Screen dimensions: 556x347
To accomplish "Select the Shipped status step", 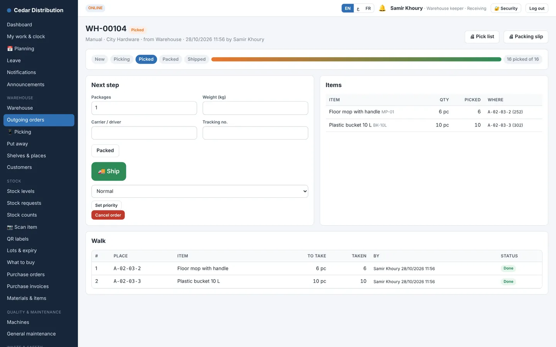I will tap(197, 59).
